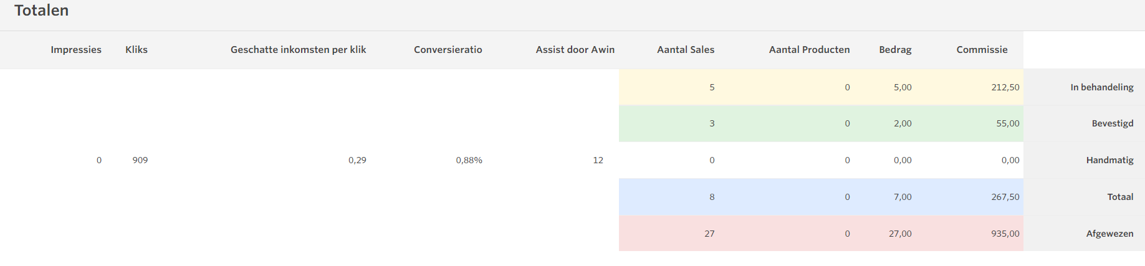Click the 212,50 commission in yellow row
This screenshot has width=1145, height=266.
1005,87
